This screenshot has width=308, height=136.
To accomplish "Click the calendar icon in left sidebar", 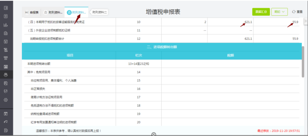I will (6, 41).
